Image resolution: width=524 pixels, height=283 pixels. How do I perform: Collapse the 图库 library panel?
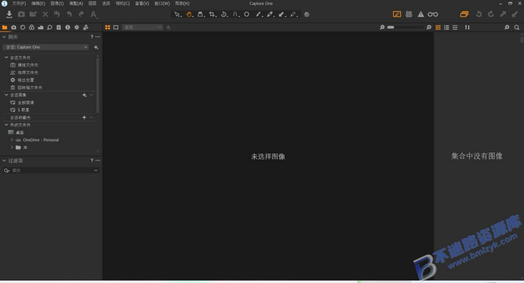tap(4, 37)
